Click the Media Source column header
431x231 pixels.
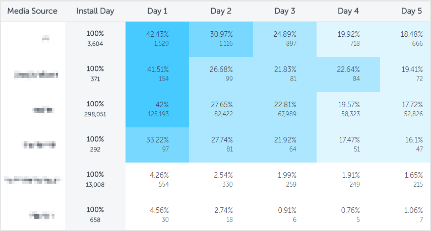pos(32,11)
